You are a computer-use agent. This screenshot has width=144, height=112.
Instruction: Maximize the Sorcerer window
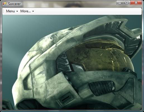(127, 3)
